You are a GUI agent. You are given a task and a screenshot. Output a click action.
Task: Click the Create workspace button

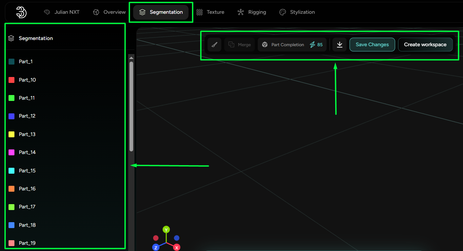425,45
